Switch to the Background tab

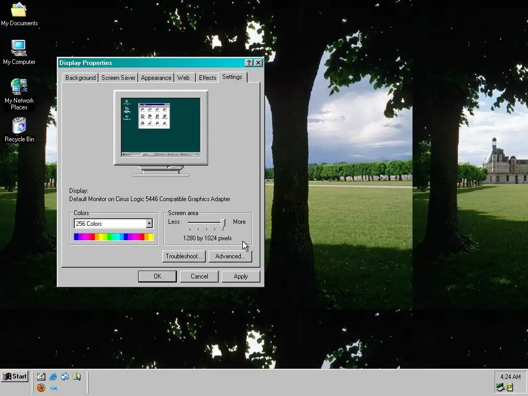(80, 78)
